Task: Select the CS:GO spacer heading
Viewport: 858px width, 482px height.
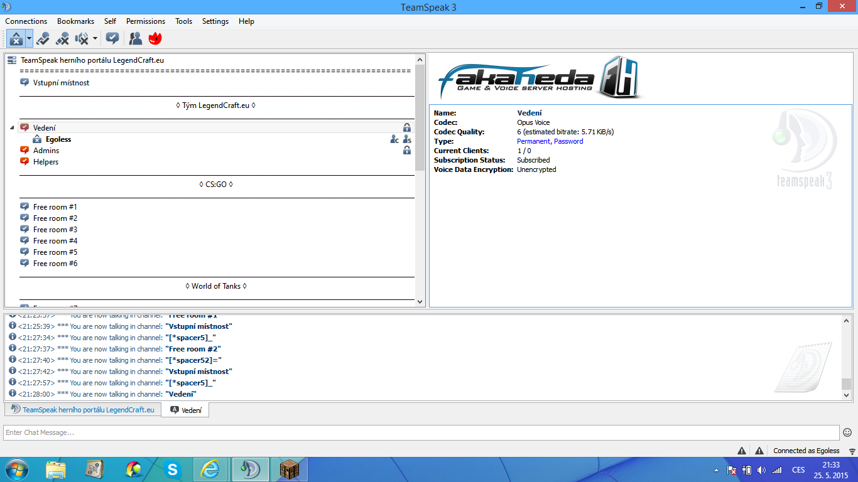Action: (x=216, y=185)
